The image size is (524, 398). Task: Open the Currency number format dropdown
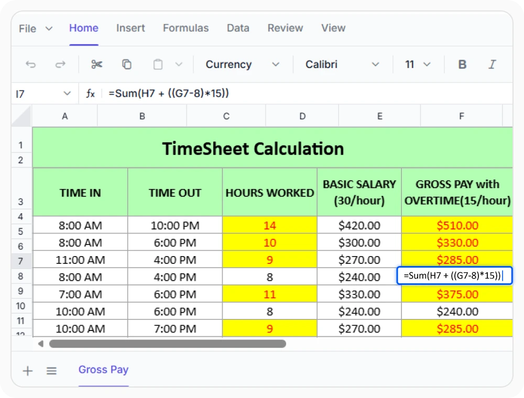[x=242, y=64]
